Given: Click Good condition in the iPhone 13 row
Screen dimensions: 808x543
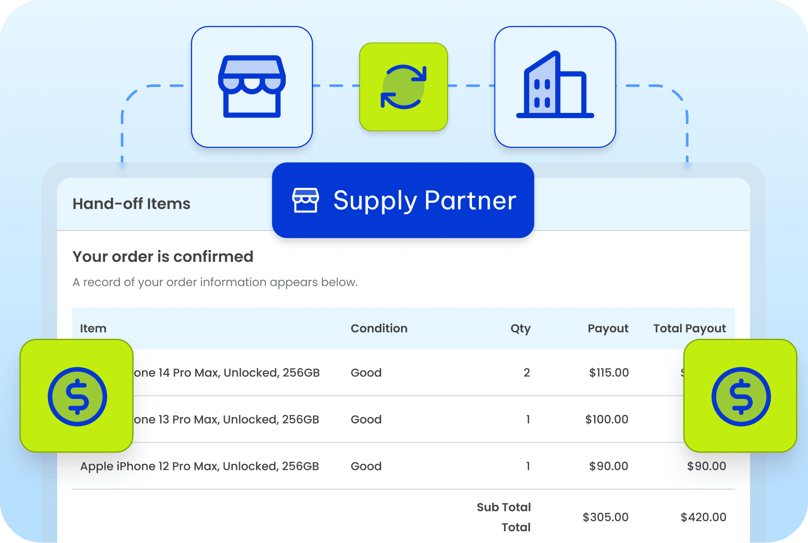Looking at the screenshot, I should pos(366,419).
